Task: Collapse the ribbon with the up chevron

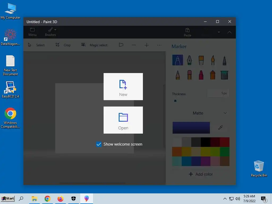Action: click(229, 32)
